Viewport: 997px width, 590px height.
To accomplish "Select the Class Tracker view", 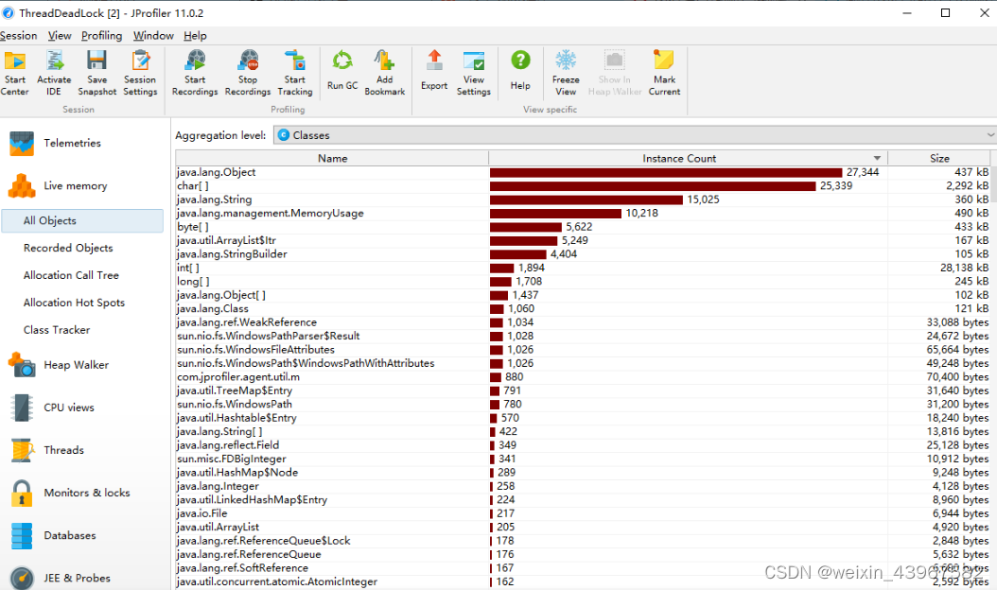I will click(57, 330).
